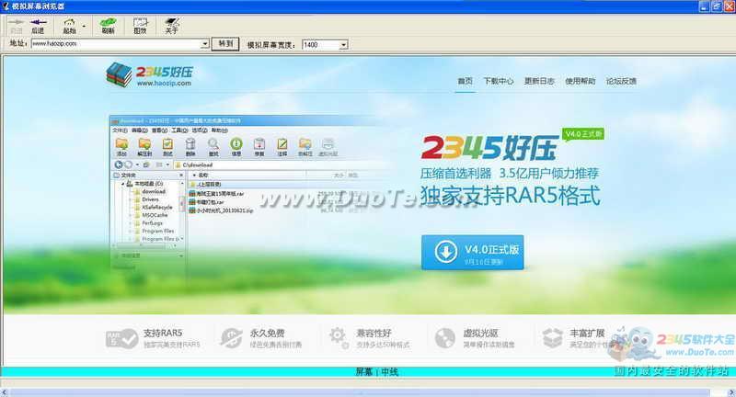Image resolution: width=736 pixels, height=397 pixels.
Task: Click the 支持RAR5 heading text
Action: click(163, 334)
